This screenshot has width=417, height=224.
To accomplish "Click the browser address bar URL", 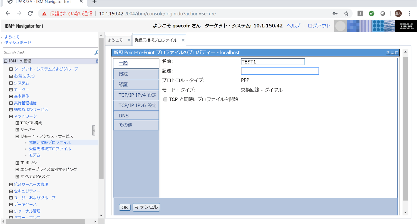I will (157, 14).
